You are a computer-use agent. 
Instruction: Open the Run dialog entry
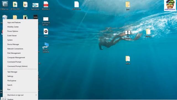pyautogui.click(x=20, y=89)
